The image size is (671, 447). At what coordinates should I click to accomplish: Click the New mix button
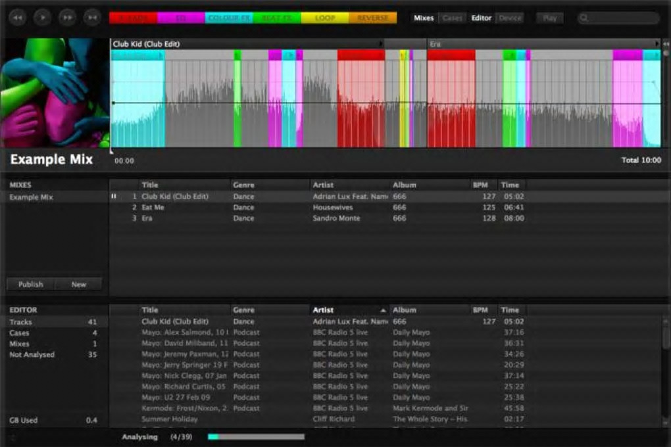point(79,285)
